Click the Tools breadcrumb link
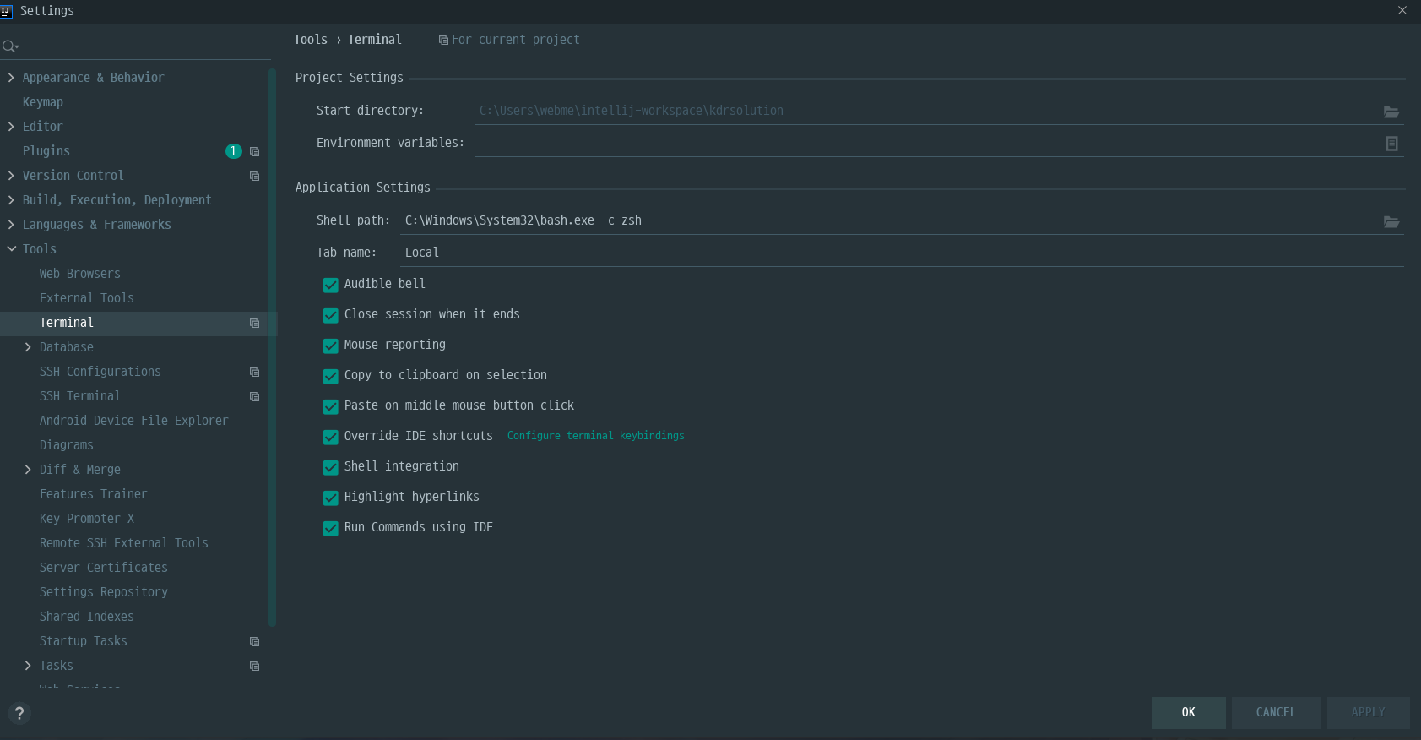This screenshot has height=740, width=1421. (x=311, y=40)
